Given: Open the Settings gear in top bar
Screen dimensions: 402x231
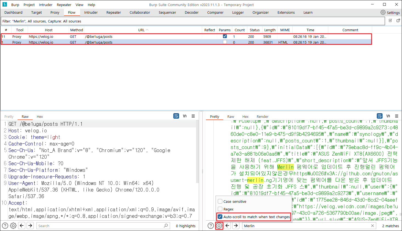Looking at the screenshot, I should coord(390,13).
